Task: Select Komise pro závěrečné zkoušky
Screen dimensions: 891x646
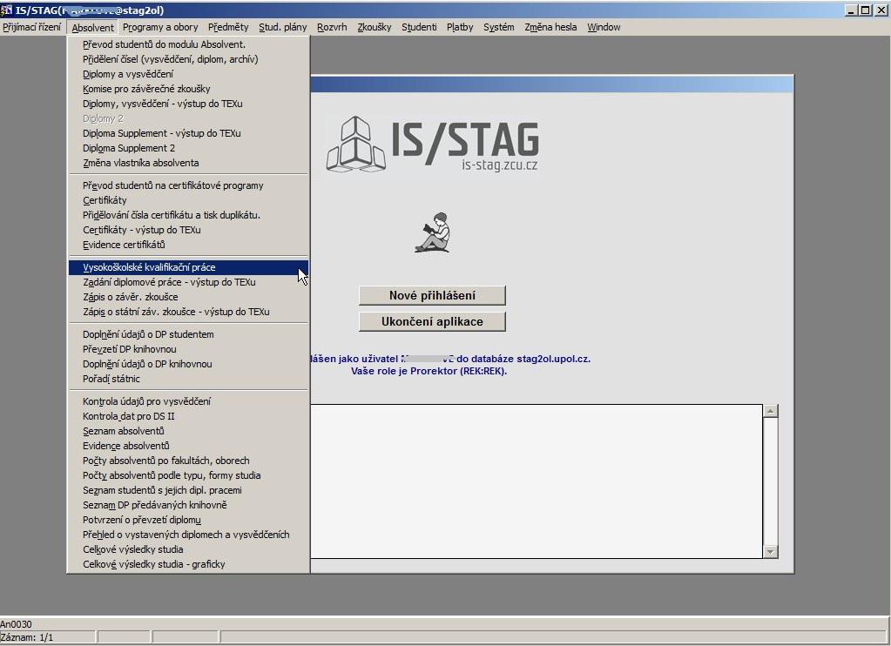Action: coord(188,89)
